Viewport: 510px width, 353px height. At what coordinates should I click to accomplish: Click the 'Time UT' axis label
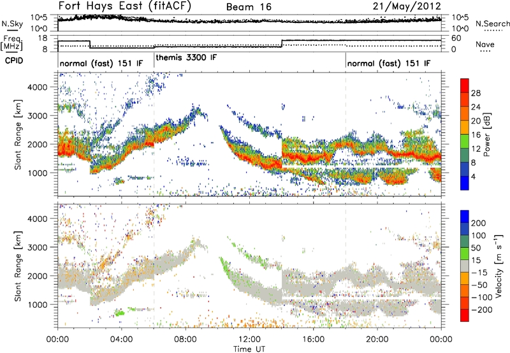pyautogui.click(x=249, y=348)
